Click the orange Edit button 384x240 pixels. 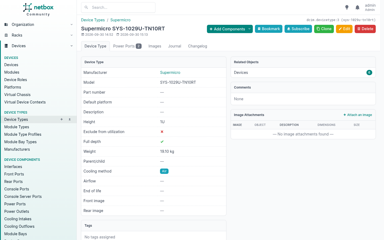coord(344,29)
